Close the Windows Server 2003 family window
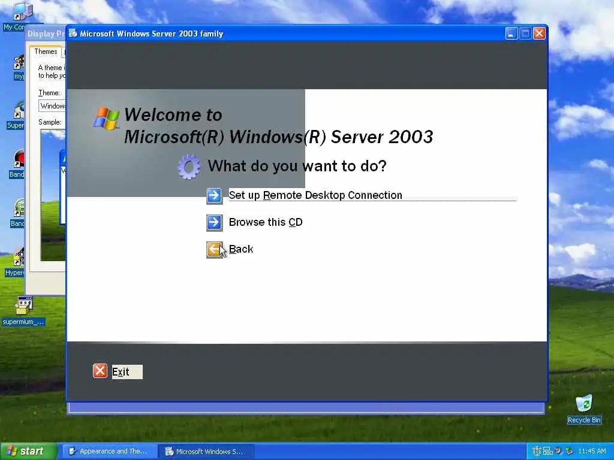The image size is (614, 460). [x=539, y=34]
